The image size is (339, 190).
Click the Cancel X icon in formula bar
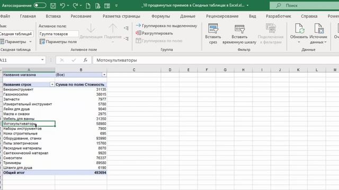(62, 60)
